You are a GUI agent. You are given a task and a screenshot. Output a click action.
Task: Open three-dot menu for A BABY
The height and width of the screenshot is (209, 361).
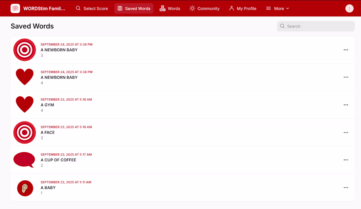click(346, 188)
